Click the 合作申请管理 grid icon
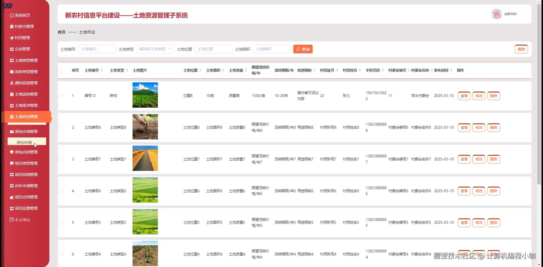Image resolution: width=543 pixels, height=267 pixels. pyautogui.click(x=12, y=186)
